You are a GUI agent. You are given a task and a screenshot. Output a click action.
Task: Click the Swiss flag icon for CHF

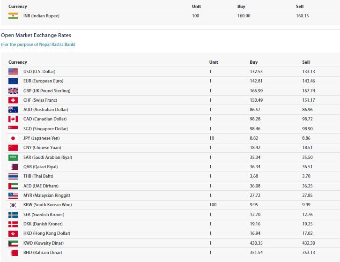click(13, 100)
